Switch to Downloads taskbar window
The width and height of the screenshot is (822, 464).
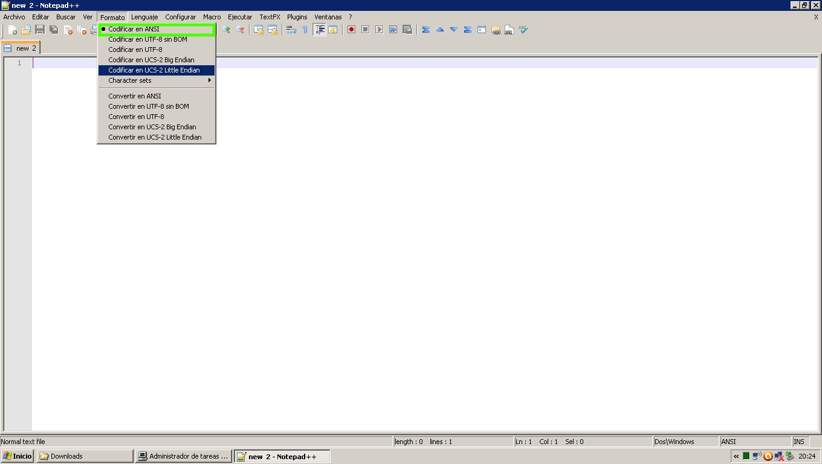point(85,456)
